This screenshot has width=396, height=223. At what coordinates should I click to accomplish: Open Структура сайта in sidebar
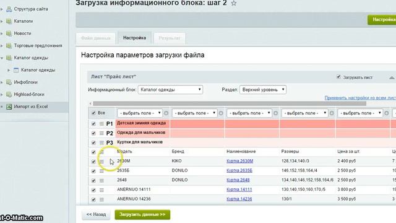[x=31, y=9]
